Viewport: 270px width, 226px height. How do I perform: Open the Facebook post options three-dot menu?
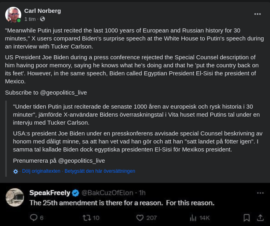click(258, 14)
